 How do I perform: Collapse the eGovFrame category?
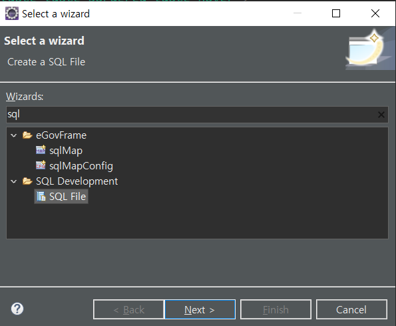click(14, 135)
